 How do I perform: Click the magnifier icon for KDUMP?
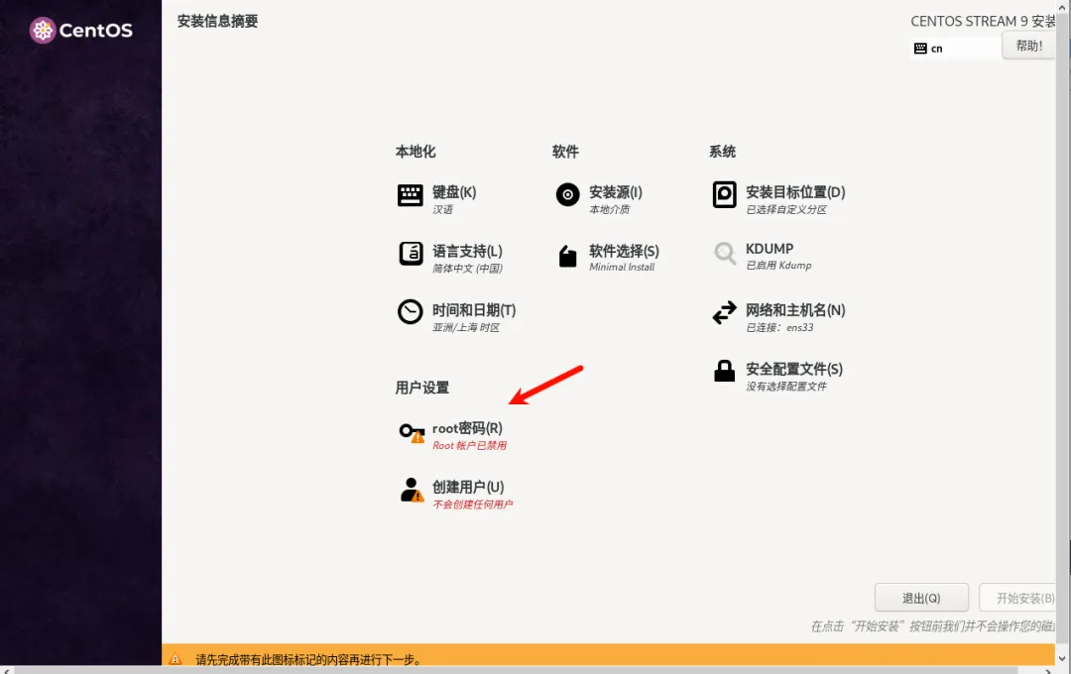click(x=725, y=254)
